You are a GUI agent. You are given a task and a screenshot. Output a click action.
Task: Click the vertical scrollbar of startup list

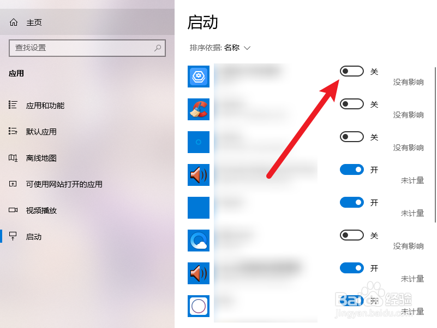[435, 145]
